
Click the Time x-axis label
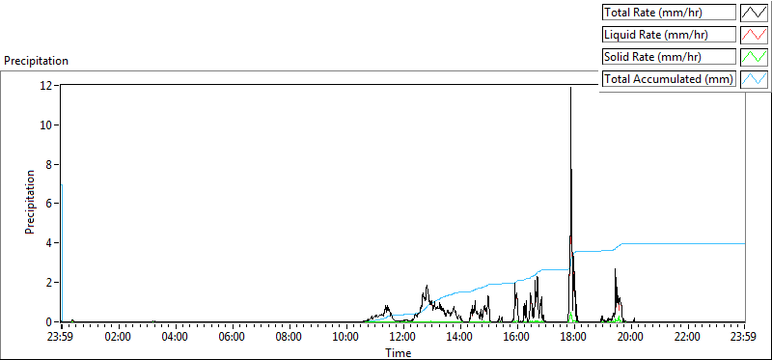pyautogui.click(x=399, y=352)
